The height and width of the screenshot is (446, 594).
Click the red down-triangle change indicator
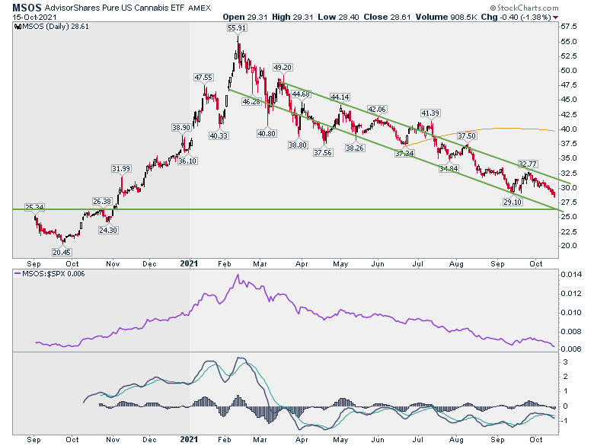555,18
